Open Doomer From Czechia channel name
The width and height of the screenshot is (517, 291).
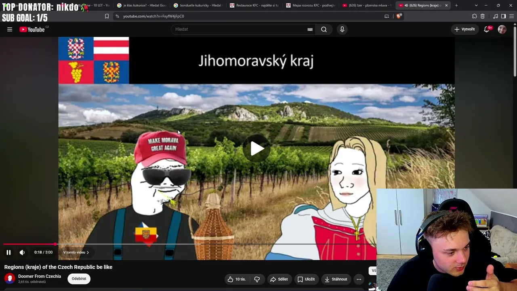pyautogui.click(x=40, y=276)
